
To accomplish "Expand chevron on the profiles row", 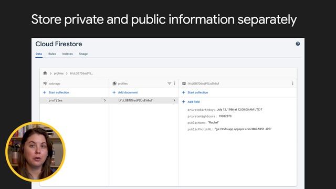I will pyautogui.click(x=105, y=100).
